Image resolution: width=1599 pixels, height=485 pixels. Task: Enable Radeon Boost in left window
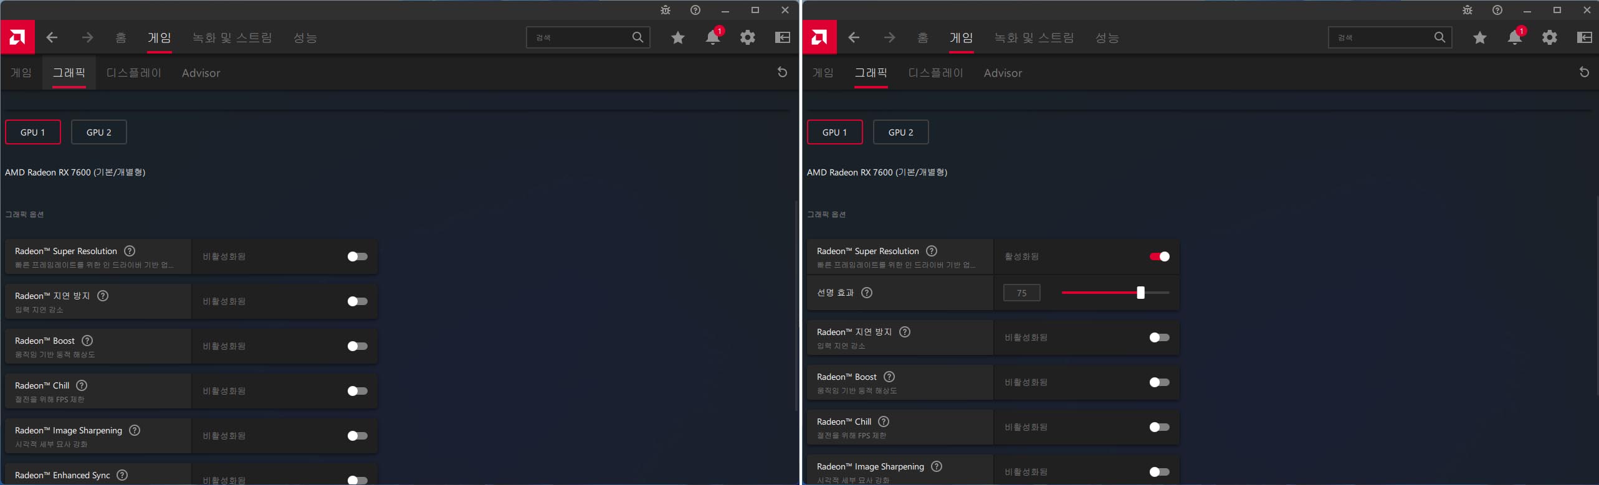pyautogui.click(x=358, y=346)
